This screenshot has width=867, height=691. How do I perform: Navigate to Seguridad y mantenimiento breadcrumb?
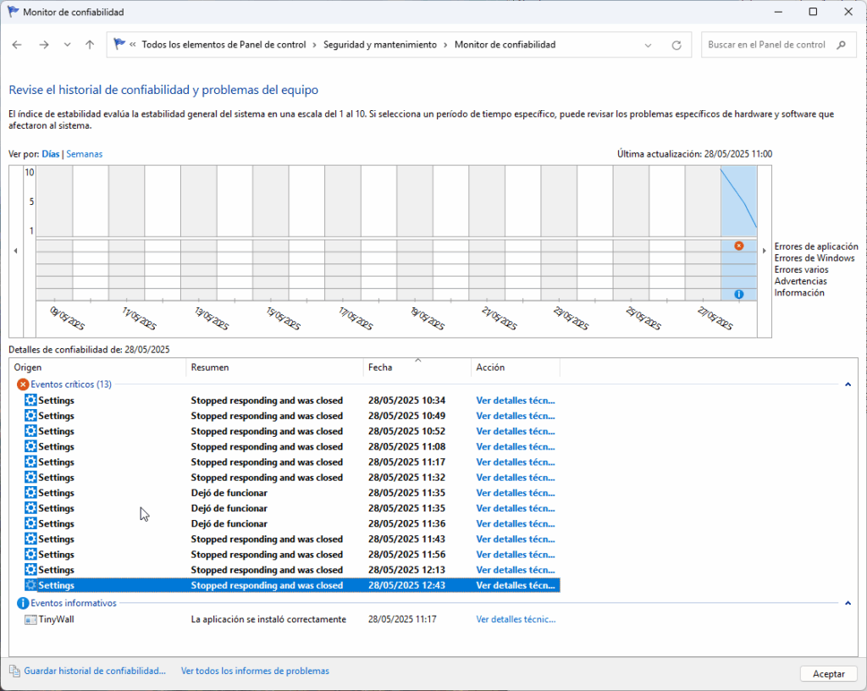pos(380,45)
